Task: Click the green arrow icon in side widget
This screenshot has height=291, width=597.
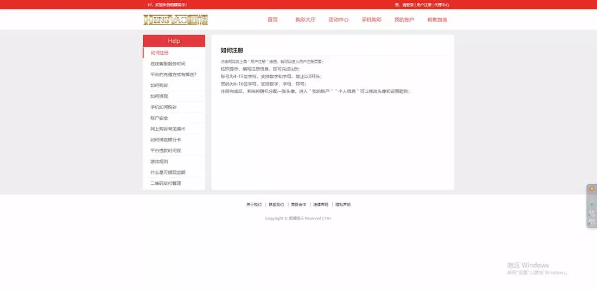Action: (592, 204)
